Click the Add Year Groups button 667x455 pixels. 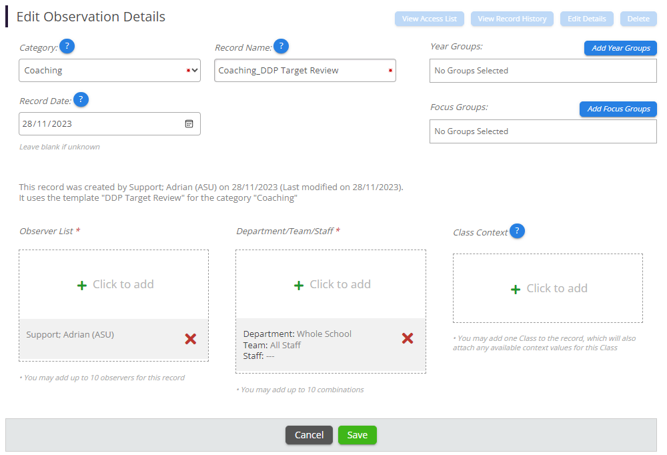620,48
